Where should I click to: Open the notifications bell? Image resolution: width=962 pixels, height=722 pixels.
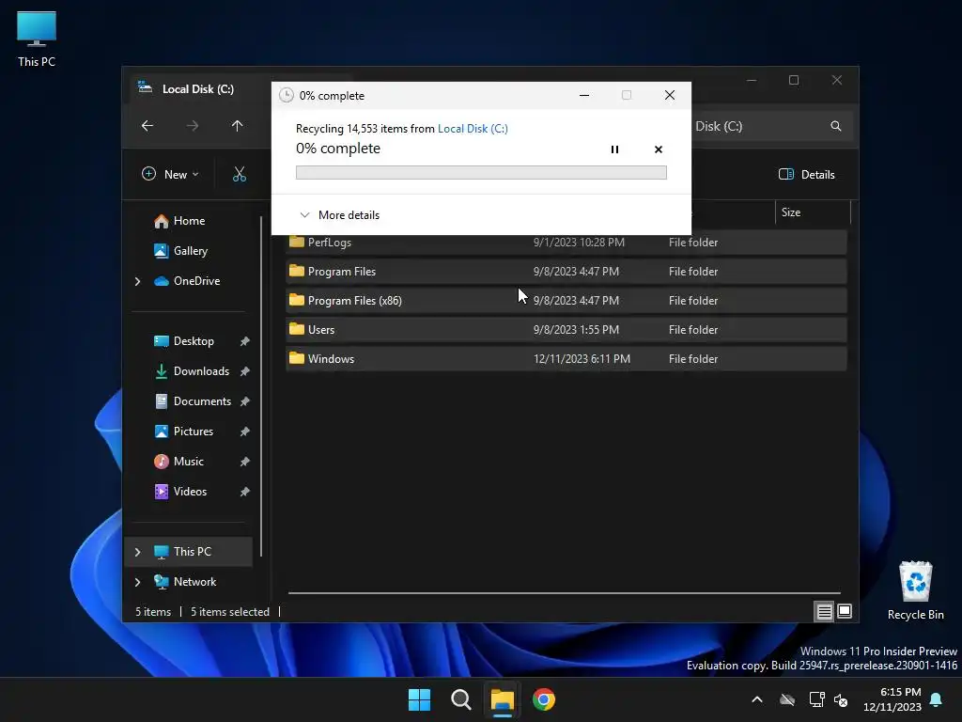pos(936,699)
